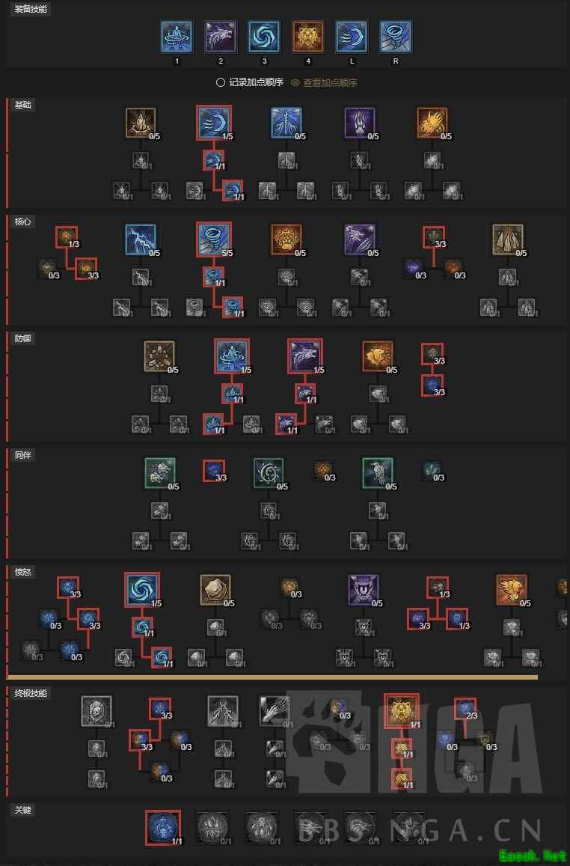Screen dimensions: 570x866
Task: Click the Earth Spike basic skill icon
Action: (x=141, y=124)
